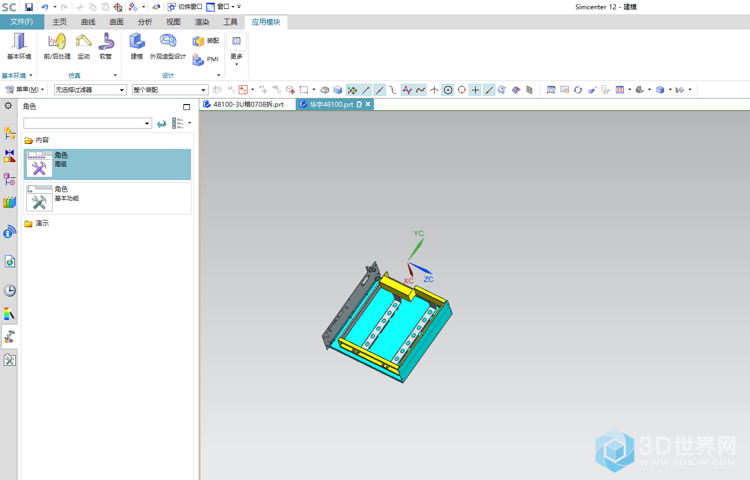
Task: Toggle Midpoint snap option
Action: [379, 90]
